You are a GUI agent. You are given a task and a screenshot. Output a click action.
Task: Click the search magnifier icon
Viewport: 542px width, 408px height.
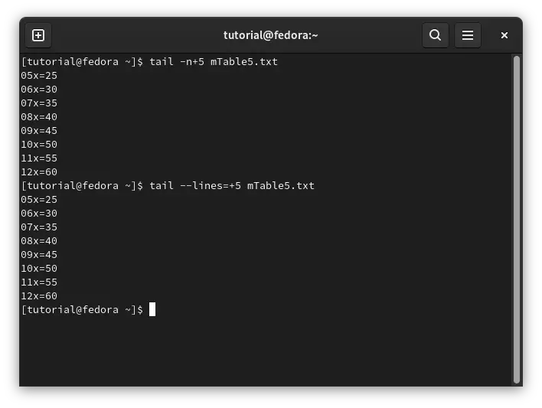[435, 35]
